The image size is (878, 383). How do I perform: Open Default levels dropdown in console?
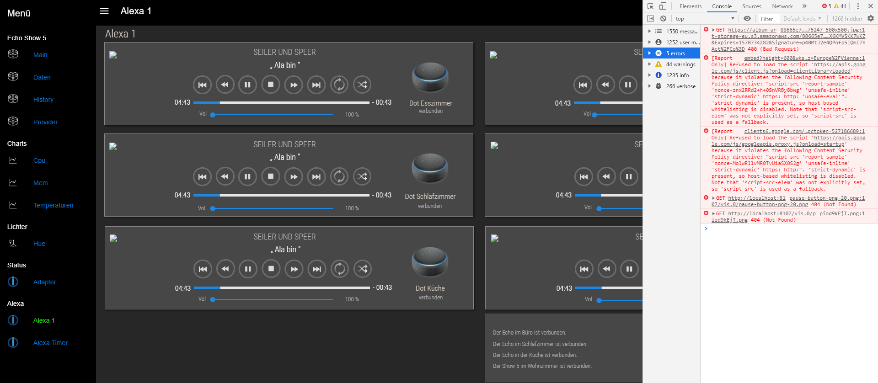(803, 19)
